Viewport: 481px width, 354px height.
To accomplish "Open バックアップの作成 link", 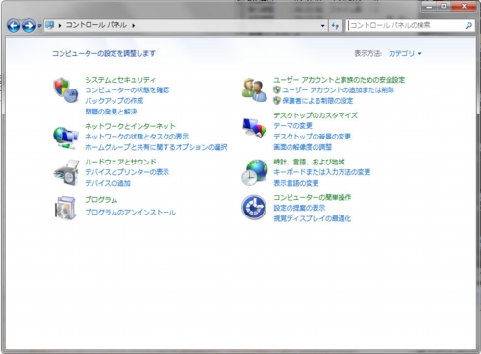I will point(114,101).
